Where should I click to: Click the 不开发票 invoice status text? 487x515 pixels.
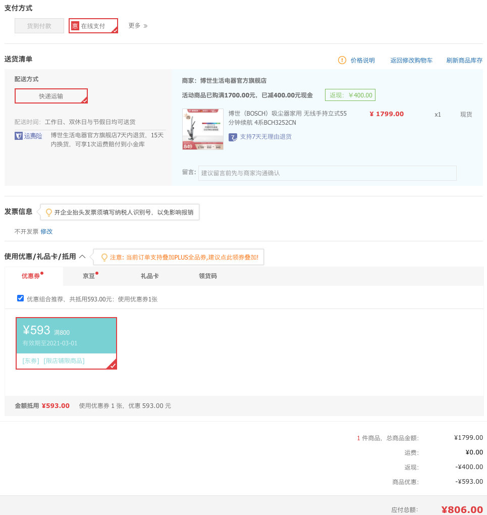26,232
